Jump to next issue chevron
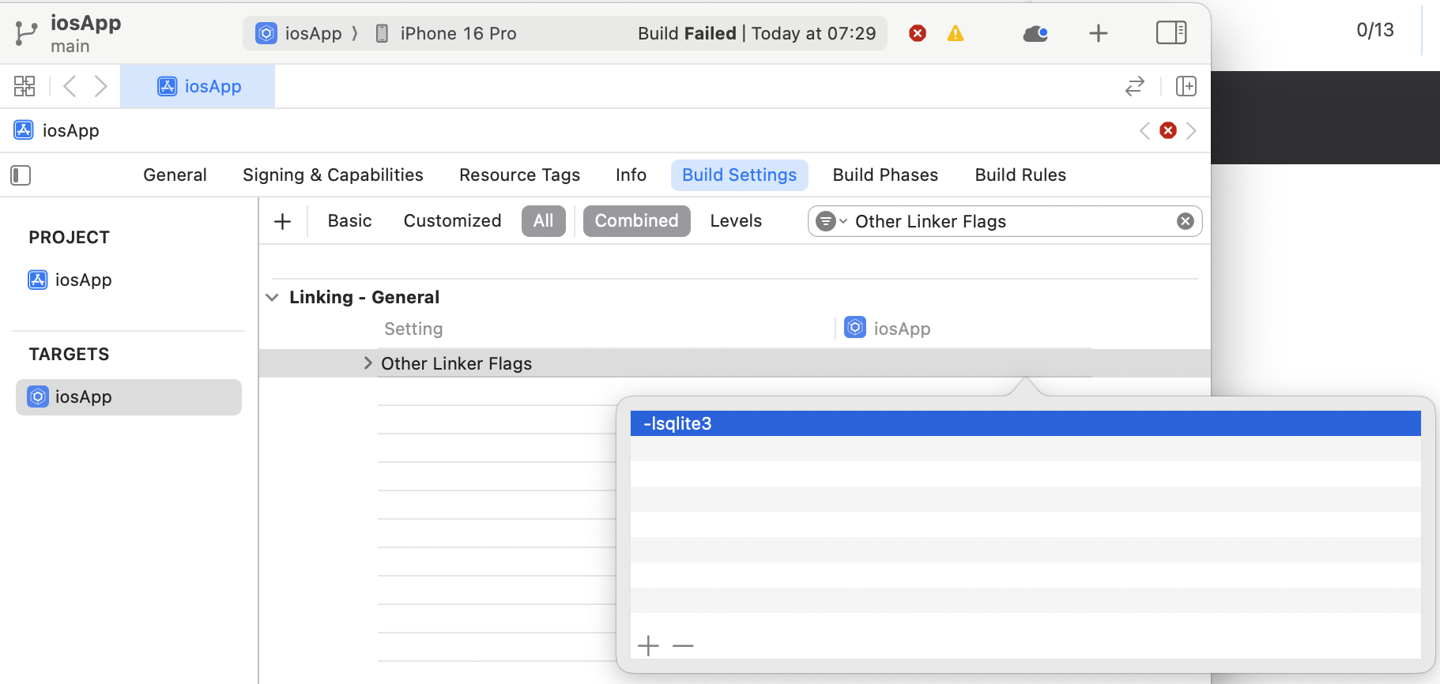The width and height of the screenshot is (1440, 684). pyautogui.click(x=1191, y=130)
